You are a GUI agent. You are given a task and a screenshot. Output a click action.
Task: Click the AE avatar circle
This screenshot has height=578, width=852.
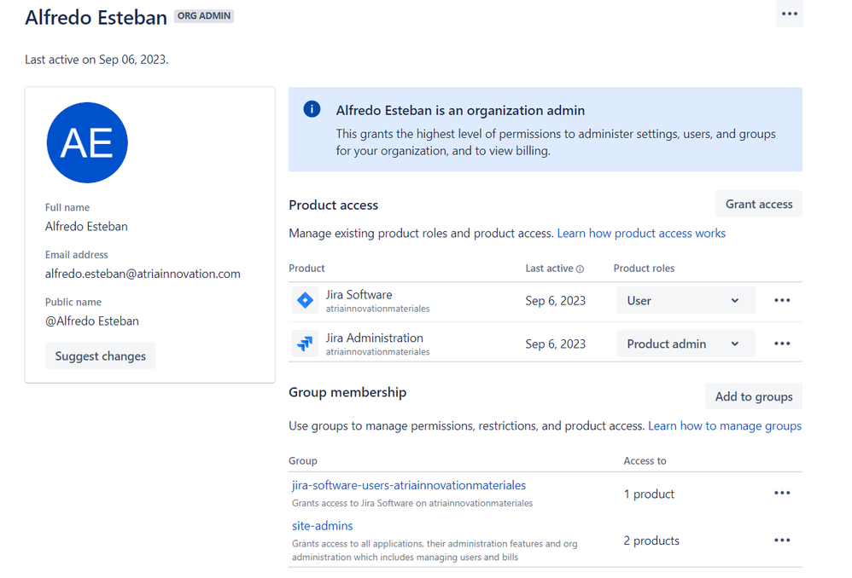[x=87, y=142]
